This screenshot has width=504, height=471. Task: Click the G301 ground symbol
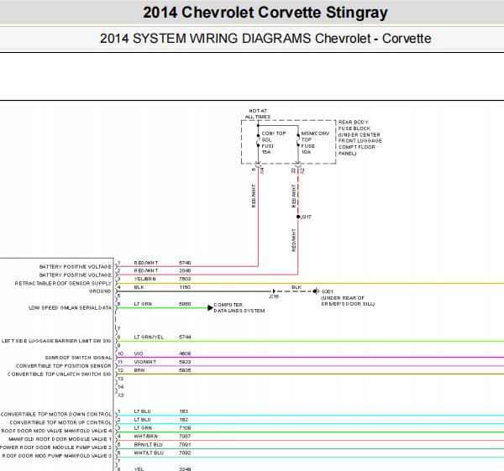pos(317,291)
